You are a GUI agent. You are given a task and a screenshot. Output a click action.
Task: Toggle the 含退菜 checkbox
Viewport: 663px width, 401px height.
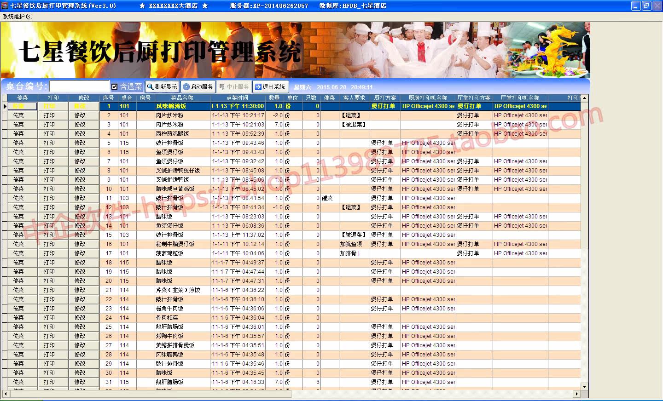click(x=115, y=86)
